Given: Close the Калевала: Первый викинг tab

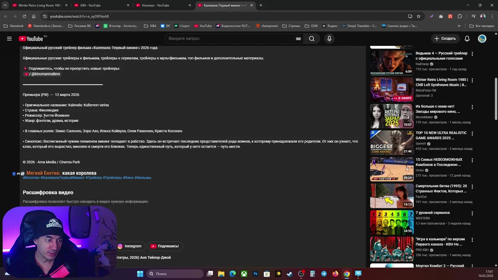Looking at the screenshot, I should 251,5.
